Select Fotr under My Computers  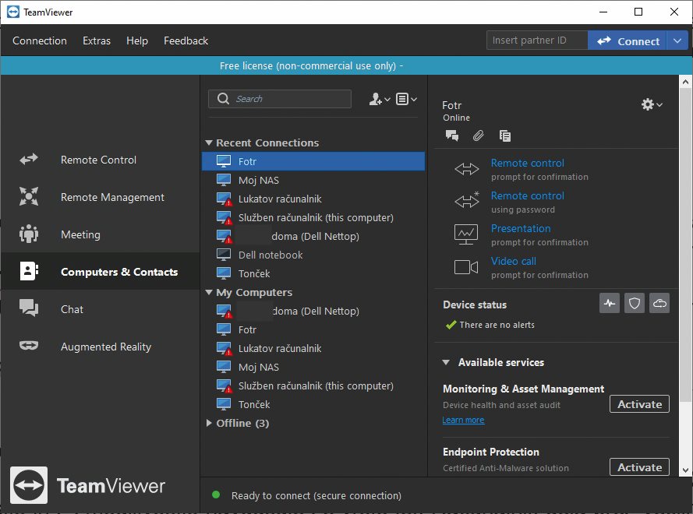(313, 329)
